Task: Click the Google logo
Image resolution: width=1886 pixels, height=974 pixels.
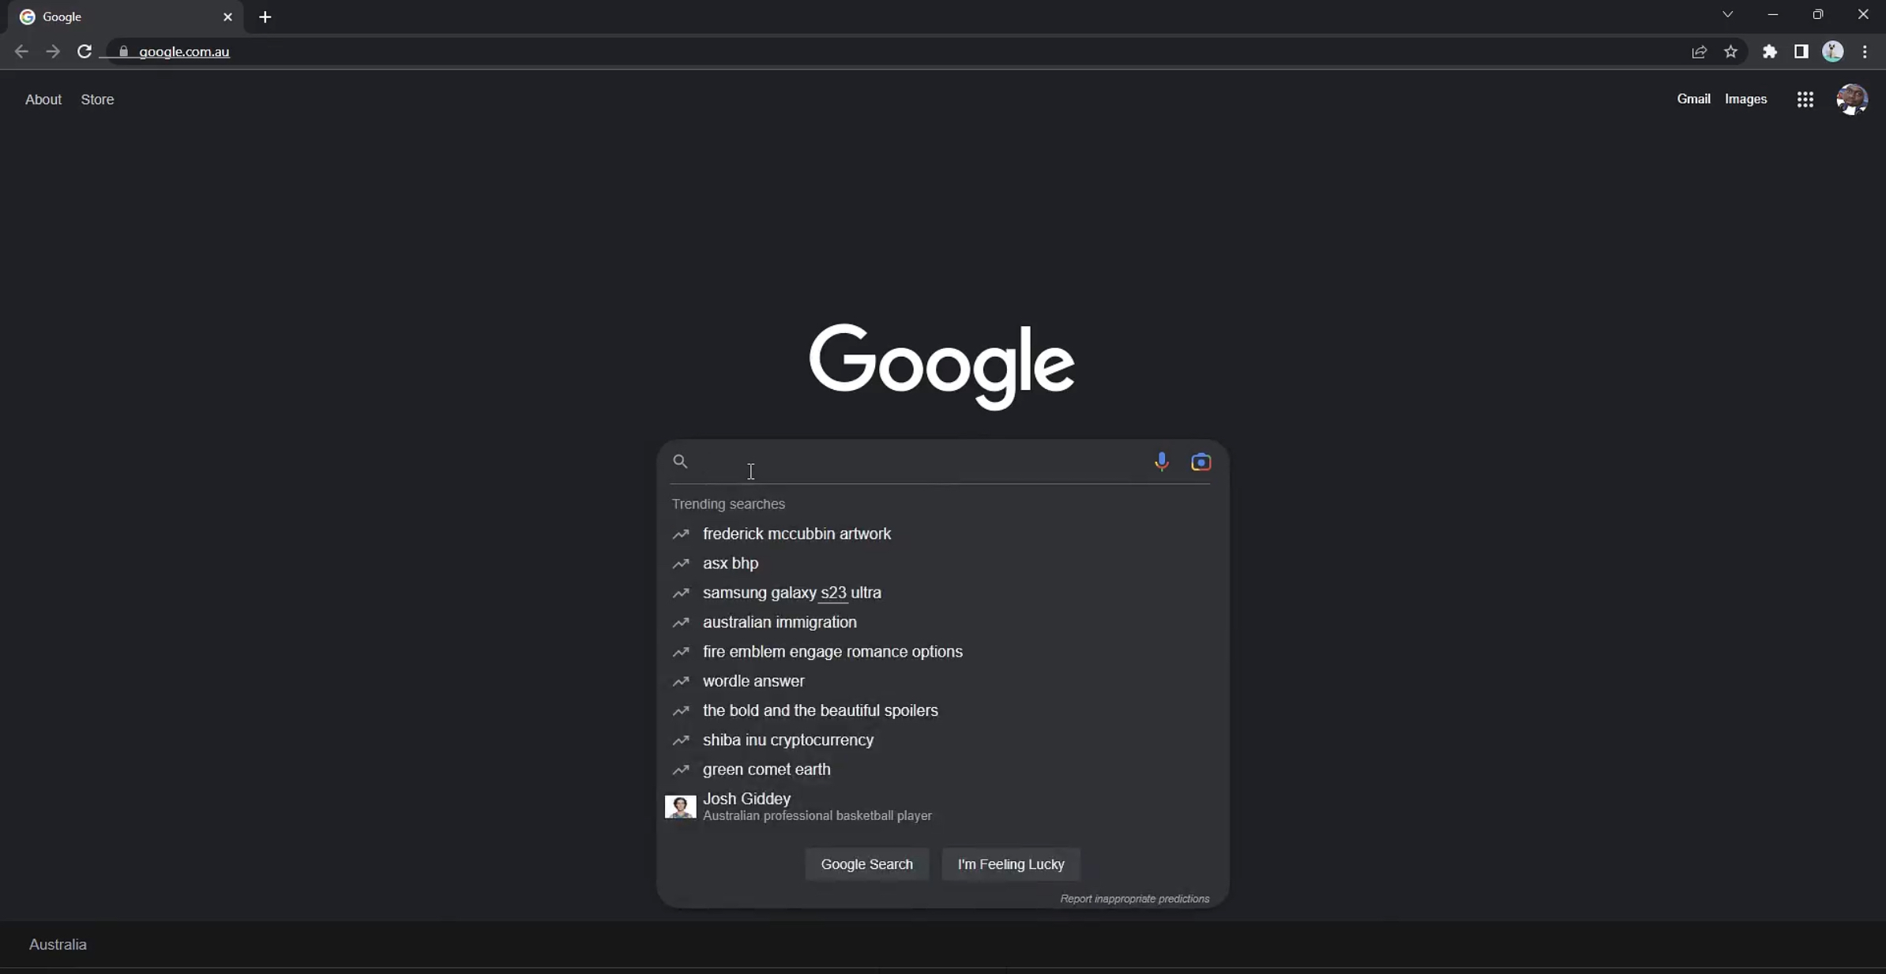Action: [x=941, y=366]
